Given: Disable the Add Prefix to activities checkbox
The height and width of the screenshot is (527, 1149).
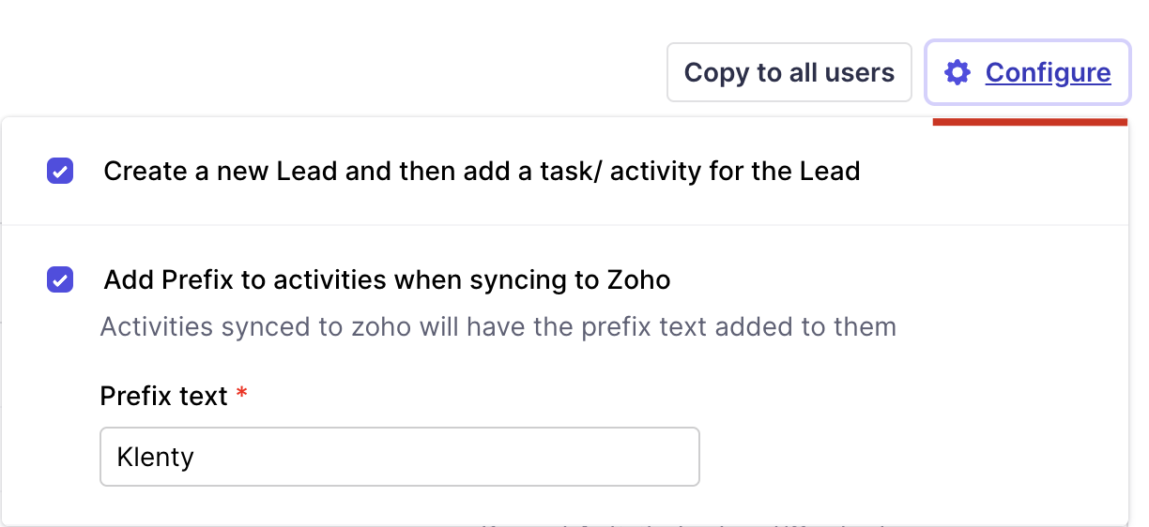Looking at the screenshot, I should click(x=60, y=279).
